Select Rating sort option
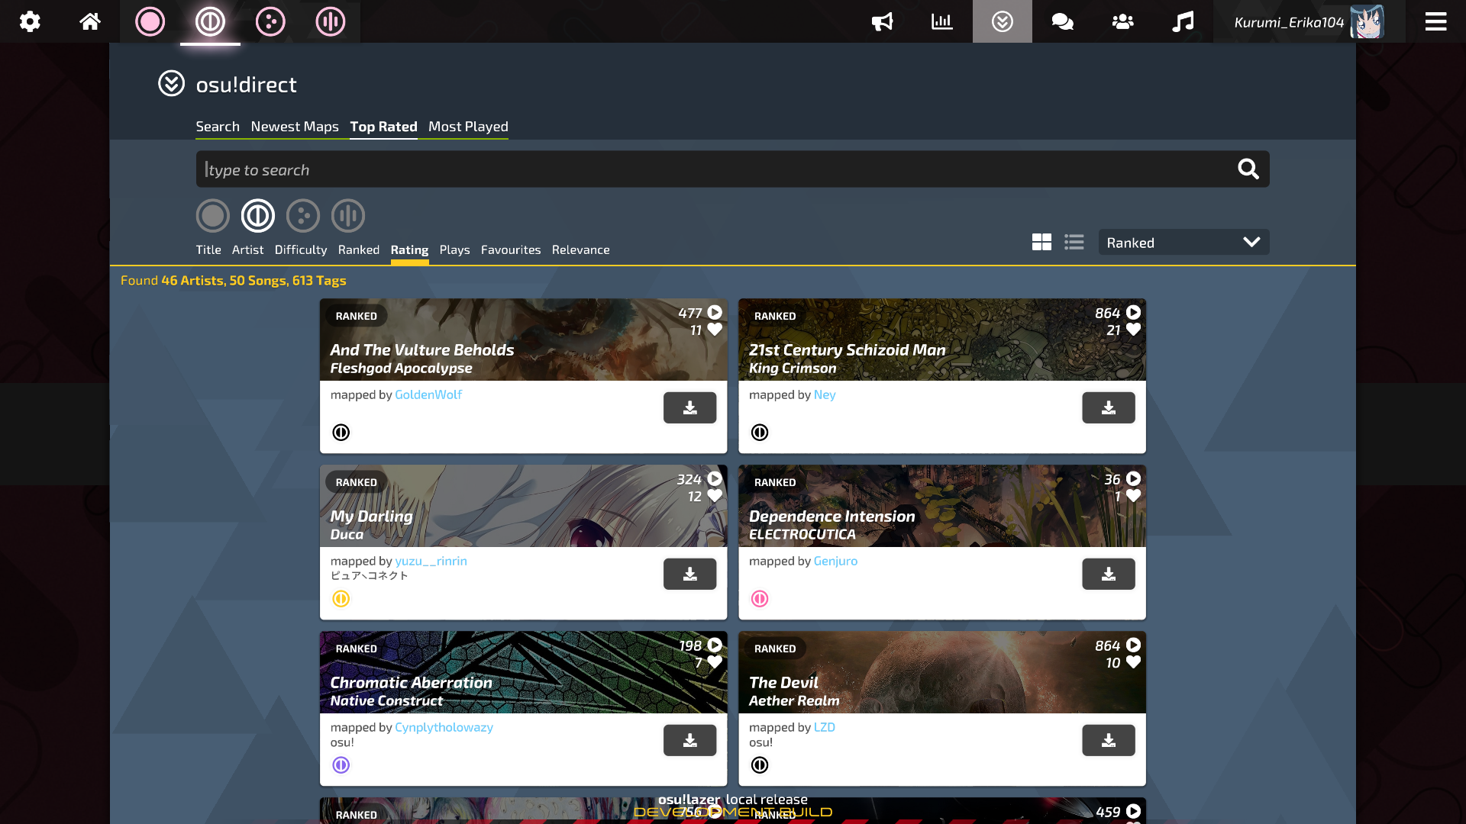The height and width of the screenshot is (824, 1466). (408, 249)
